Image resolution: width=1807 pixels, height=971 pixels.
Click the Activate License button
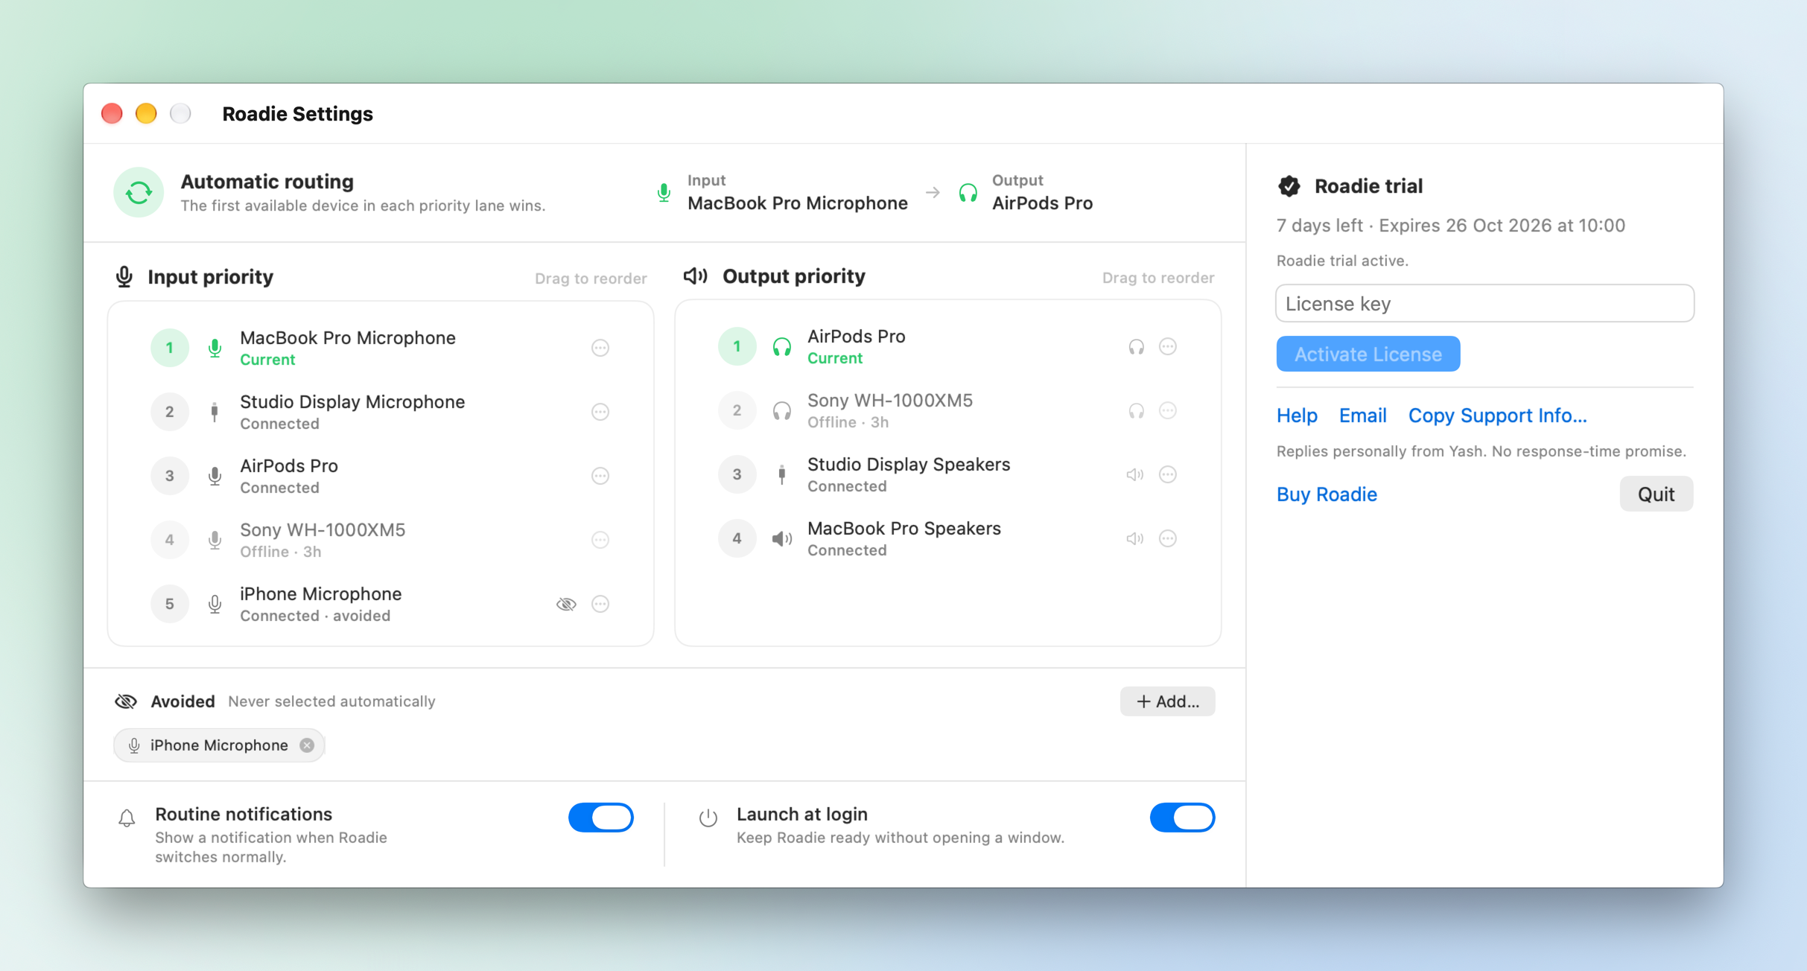click(x=1368, y=354)
